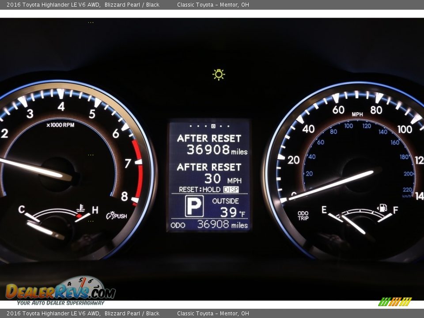Click the ODO 36908 miles line

pos(209,225)
